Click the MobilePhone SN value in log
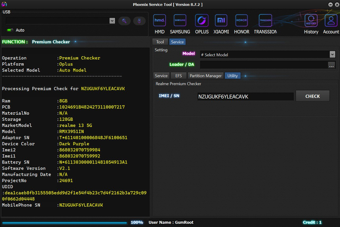 pos(81,205)
